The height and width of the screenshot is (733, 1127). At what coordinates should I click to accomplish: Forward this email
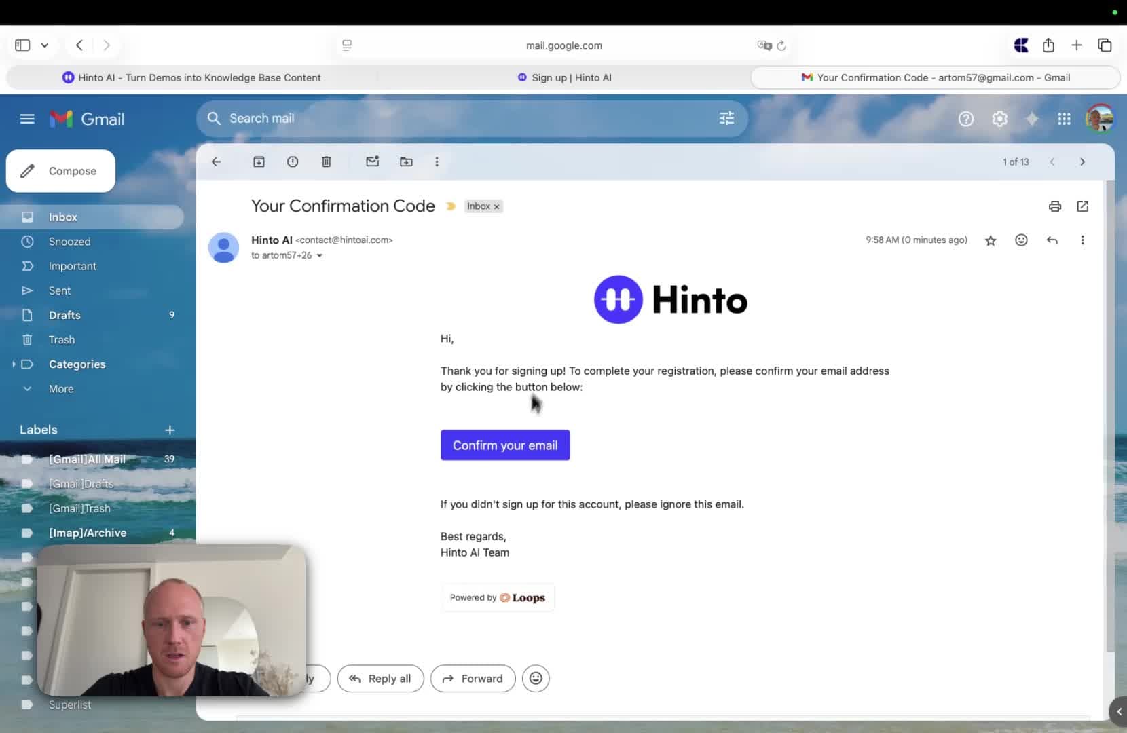pyautogui.click(x=473, y=679)
